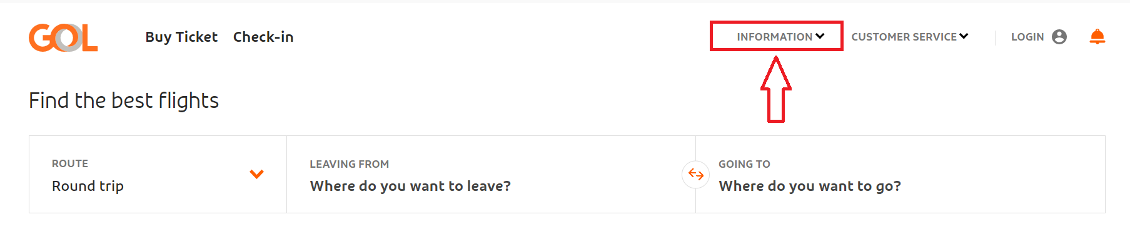Image resolution: width=1130 pixels, height=252 pixels.
Task: Open the Round trip route selector
Action: coord(158,175)
